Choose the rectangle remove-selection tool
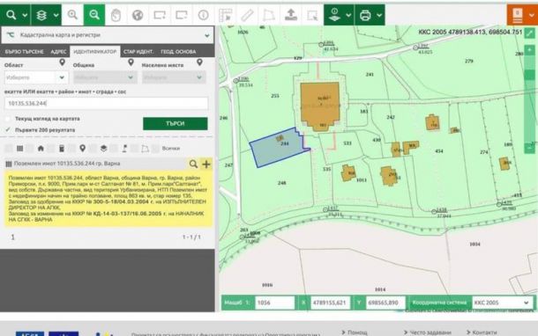This screenshot has height=336, width=538. point(181,16)
